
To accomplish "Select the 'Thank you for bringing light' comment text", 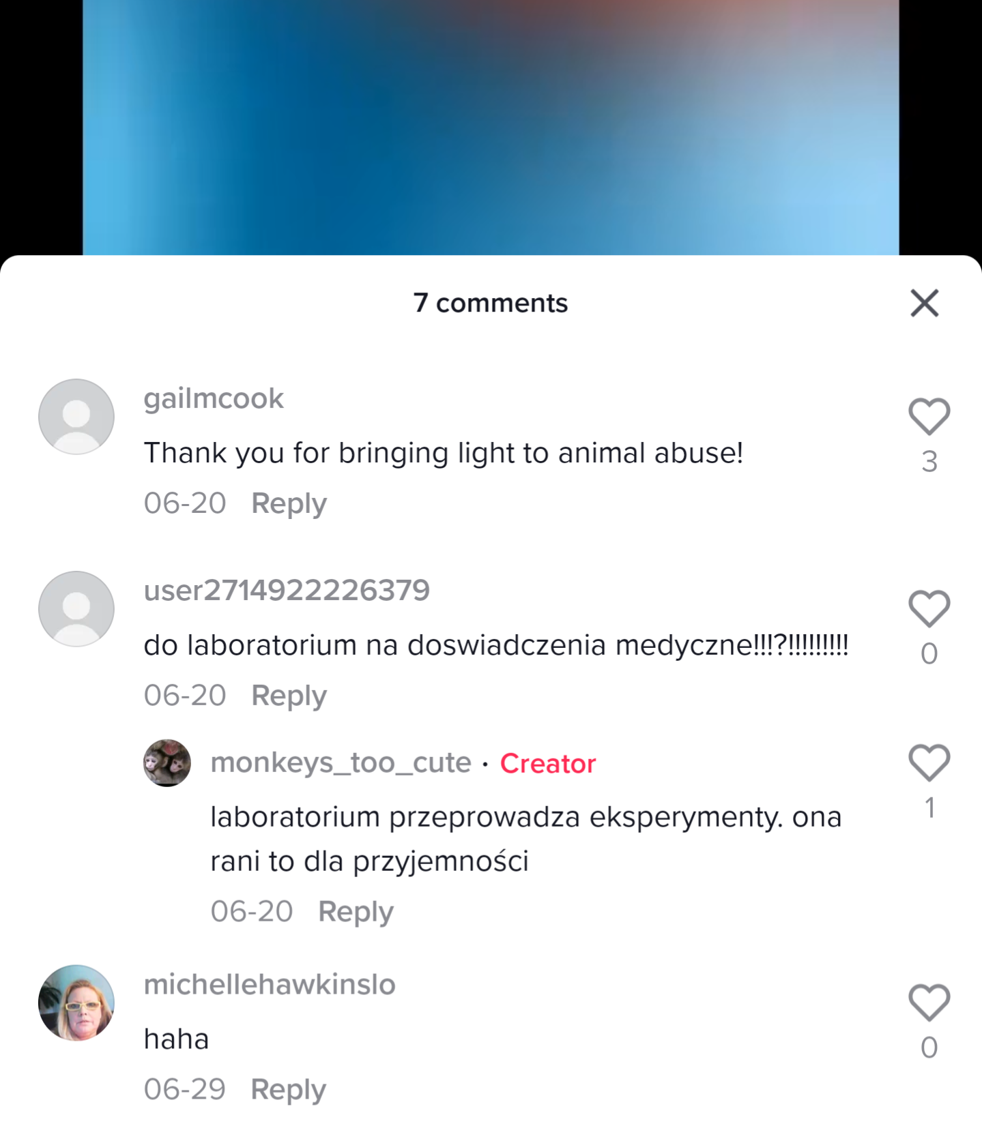I will 443,453.
